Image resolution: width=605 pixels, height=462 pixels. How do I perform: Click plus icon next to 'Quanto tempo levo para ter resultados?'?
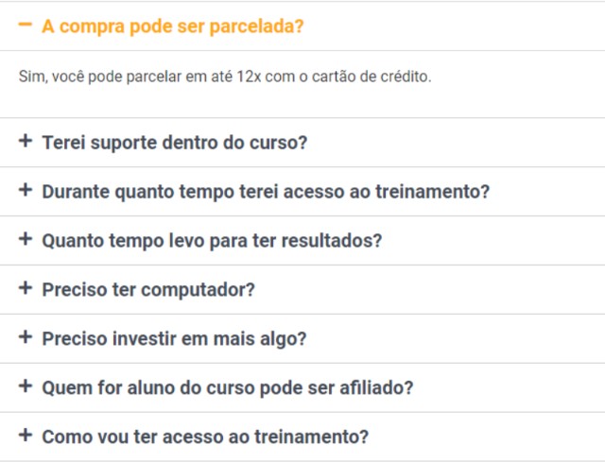(x=26, y=239)
